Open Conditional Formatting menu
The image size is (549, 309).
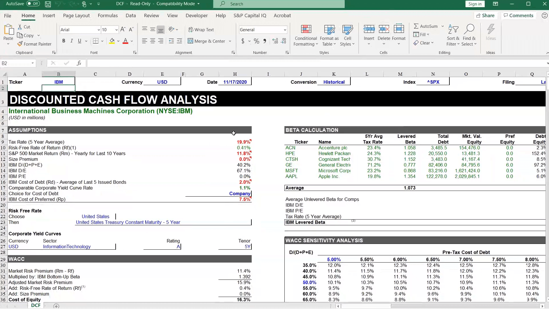[x=306, y=36]
